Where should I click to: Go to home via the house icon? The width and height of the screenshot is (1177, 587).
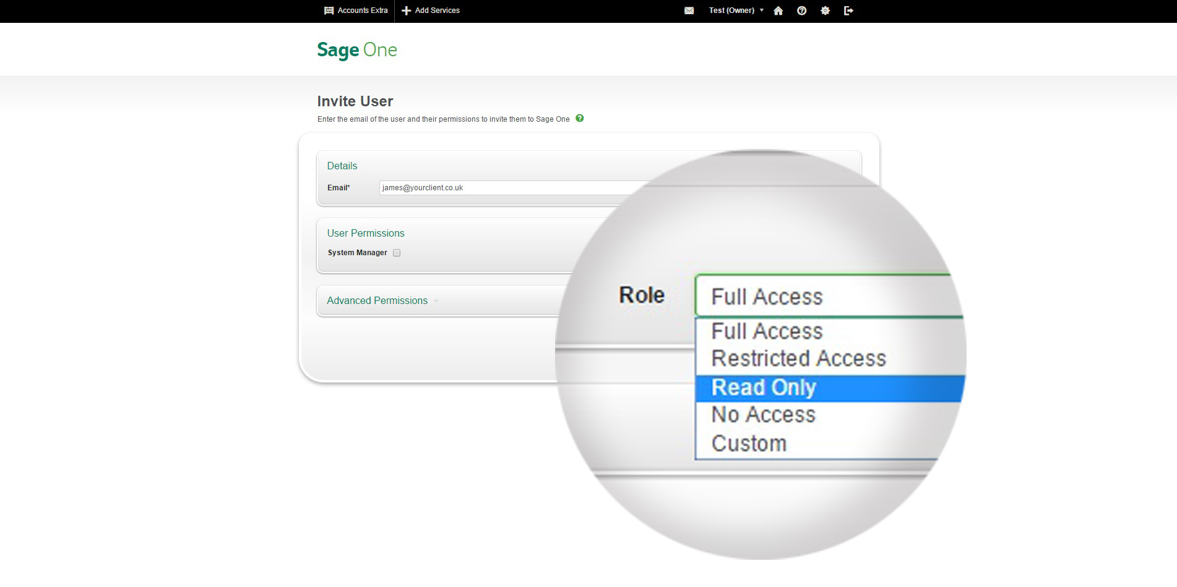click(778, 11)
